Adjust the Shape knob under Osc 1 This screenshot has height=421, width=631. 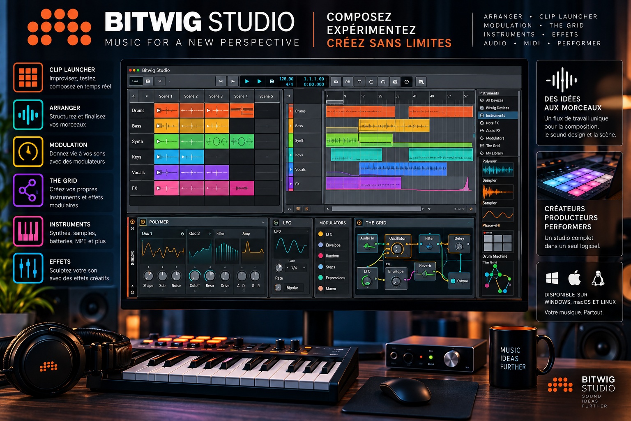148,275
